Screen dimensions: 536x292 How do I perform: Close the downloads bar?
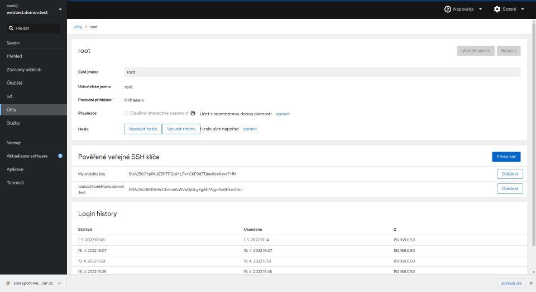click(530, 283)
